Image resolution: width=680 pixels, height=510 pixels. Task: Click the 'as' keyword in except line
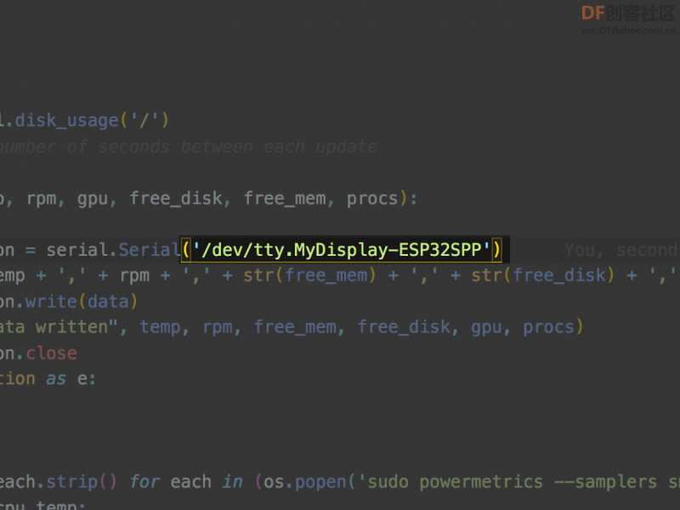[56, 379]
